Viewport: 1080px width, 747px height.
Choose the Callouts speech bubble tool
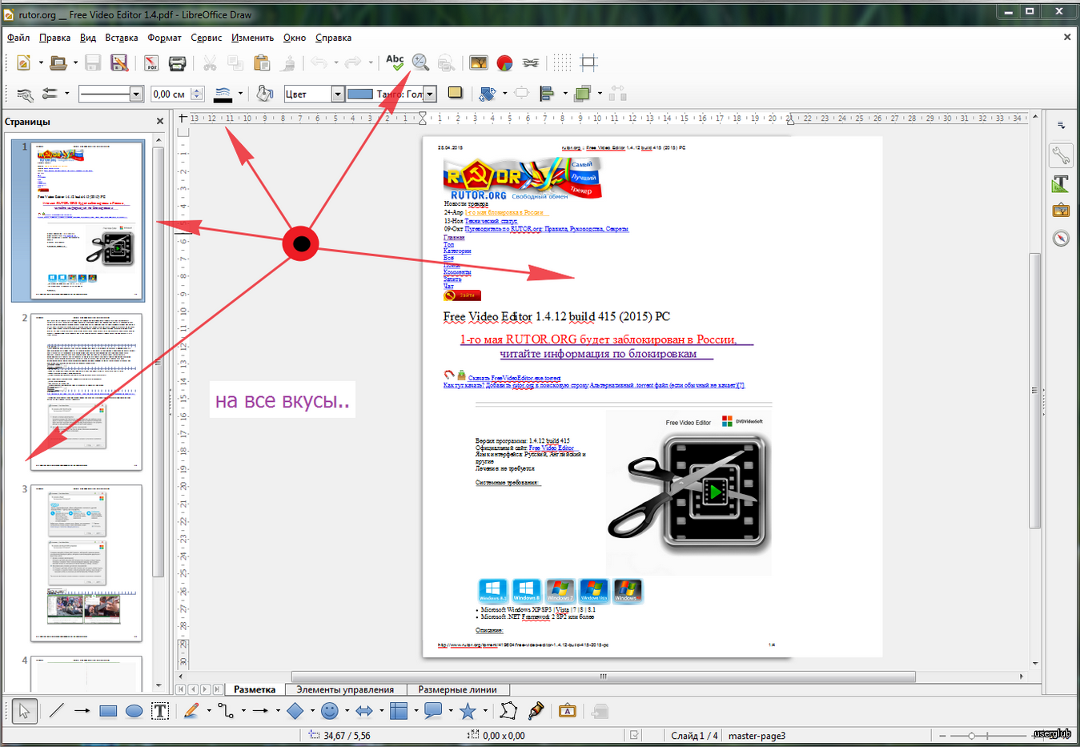coord(433,710)
